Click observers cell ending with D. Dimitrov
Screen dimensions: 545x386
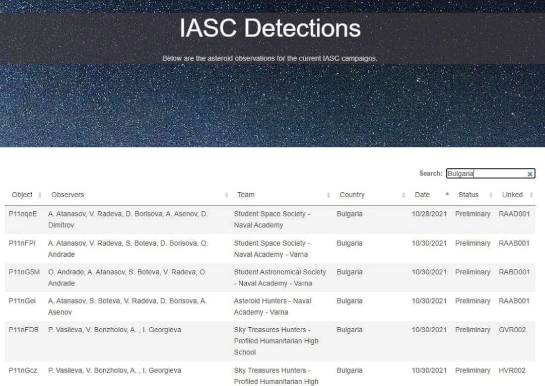128,219
